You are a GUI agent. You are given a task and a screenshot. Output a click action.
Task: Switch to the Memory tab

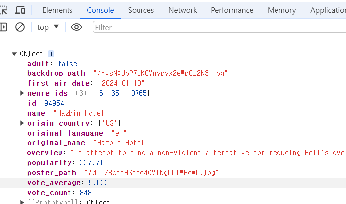click(282, 10)
